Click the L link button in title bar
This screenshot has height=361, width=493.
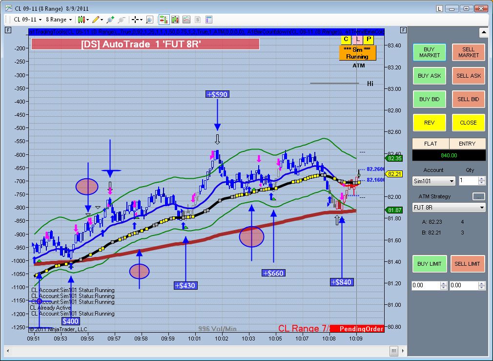pos(439,8)
